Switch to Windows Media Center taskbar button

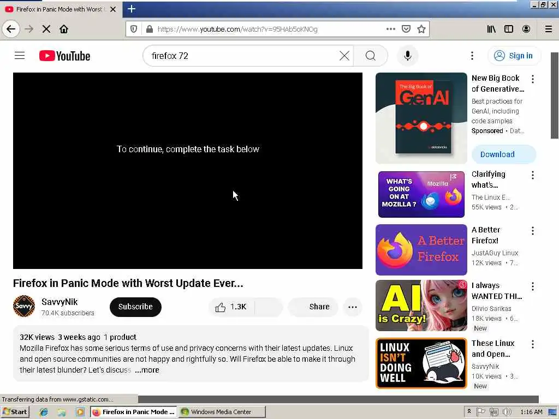pyautogui.click(x=222, y=412)
